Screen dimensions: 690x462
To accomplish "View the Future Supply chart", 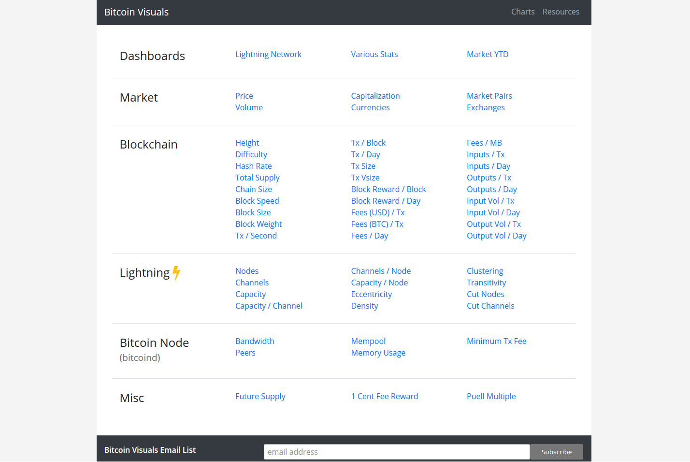I will [260, 396].
